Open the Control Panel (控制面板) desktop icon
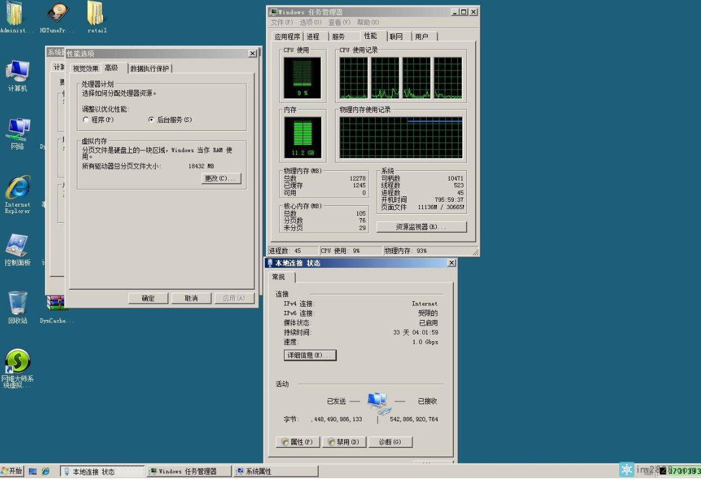Image resolution: width=701 pixels, height=480 pixels. coord(18,246)
